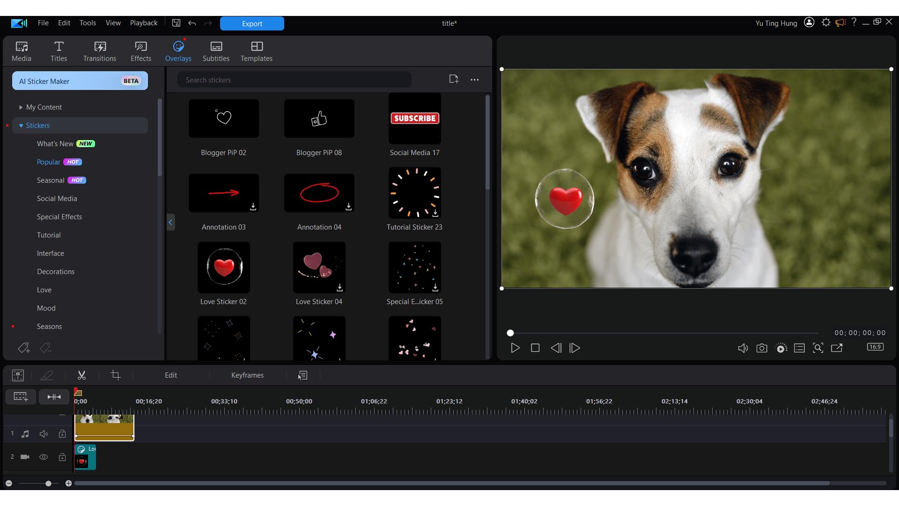Click the import sticker icon
This screenshot has width=899, height=506.
point(453,80)
